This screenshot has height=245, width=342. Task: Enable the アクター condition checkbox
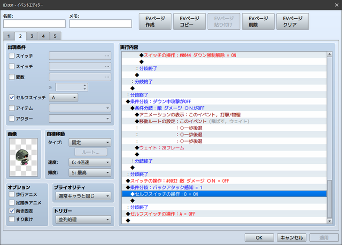pos(12,118)
